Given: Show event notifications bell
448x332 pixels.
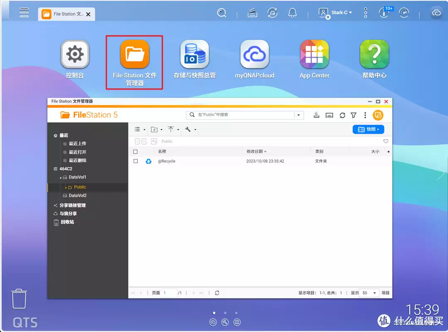Looking at the screenshot, I should pos(292,13).
